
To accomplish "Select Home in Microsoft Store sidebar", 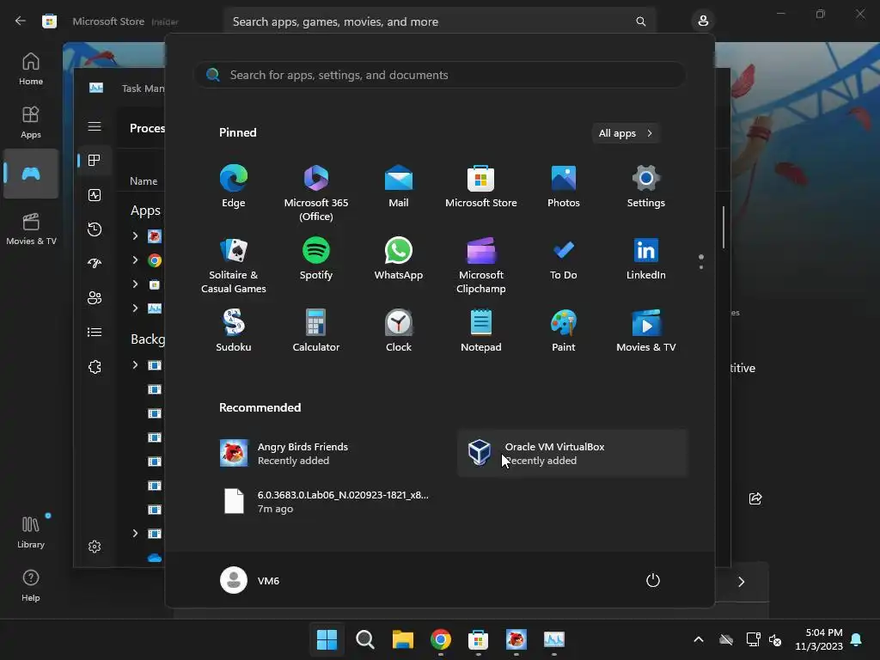I will [x=31, y=69].
